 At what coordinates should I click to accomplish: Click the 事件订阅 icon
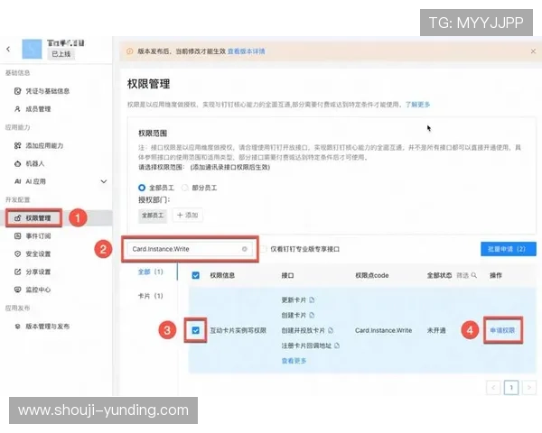click(18, 236)
